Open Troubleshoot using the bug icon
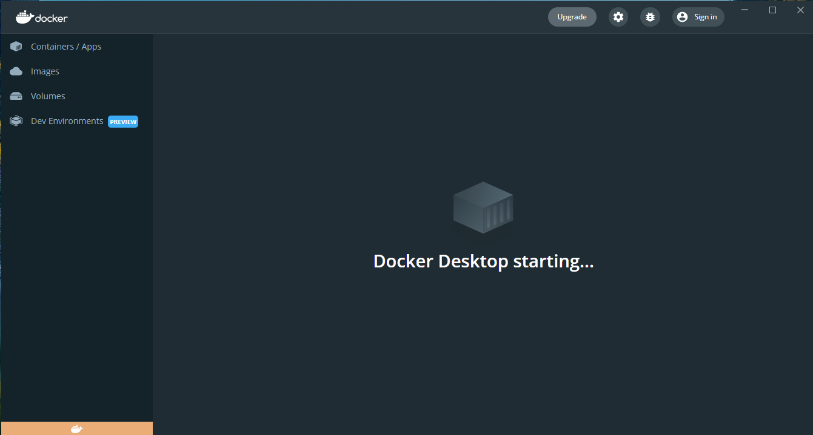 click(x=650, y=17)
